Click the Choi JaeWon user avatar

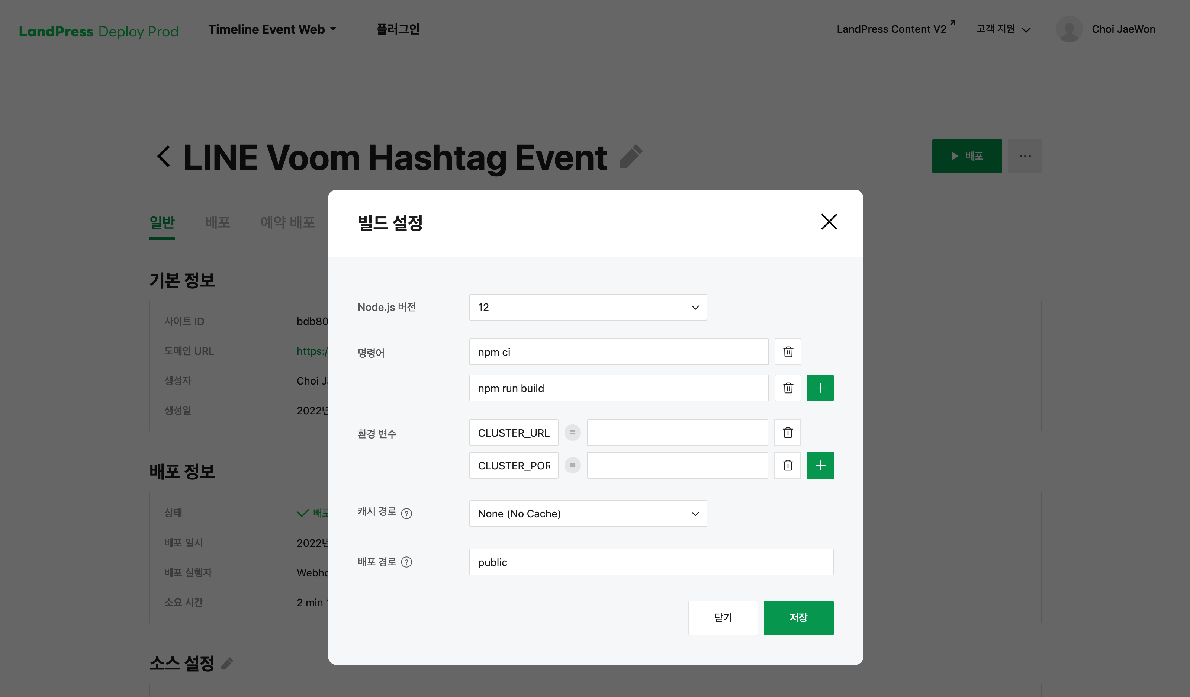[1069, 29]
